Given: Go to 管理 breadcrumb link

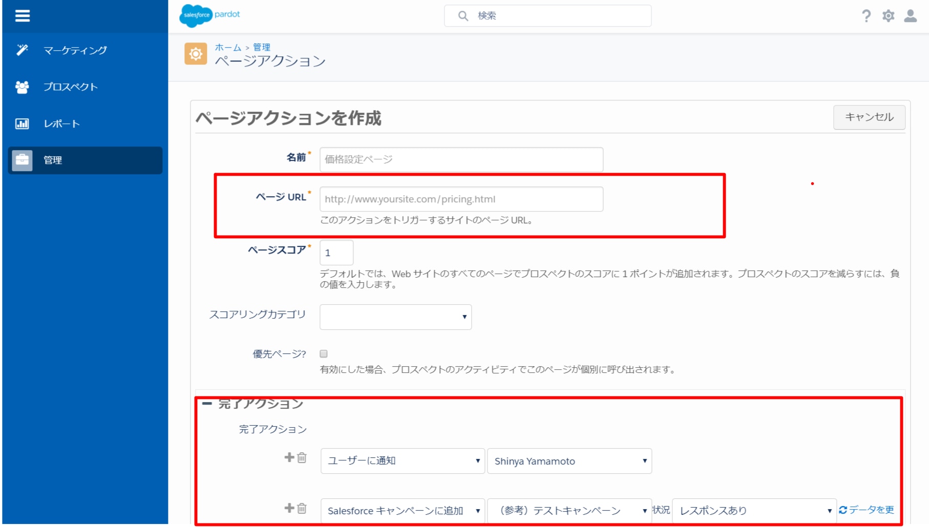Looking at the screenshot, I should coord(262,47).
